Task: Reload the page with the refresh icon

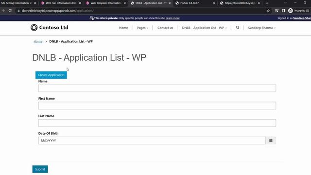Action: (x=10, y=11)
